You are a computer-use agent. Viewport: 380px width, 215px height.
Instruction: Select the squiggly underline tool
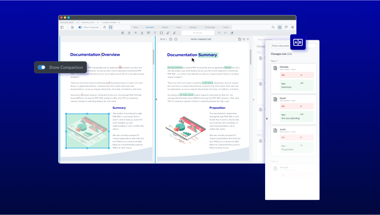pos(142,33)
